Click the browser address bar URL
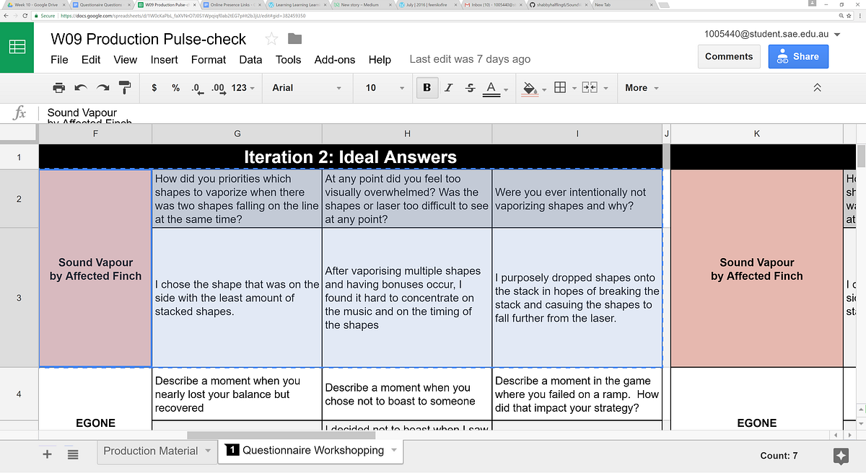Screen dimensions: 866x473 pos(183,15)
